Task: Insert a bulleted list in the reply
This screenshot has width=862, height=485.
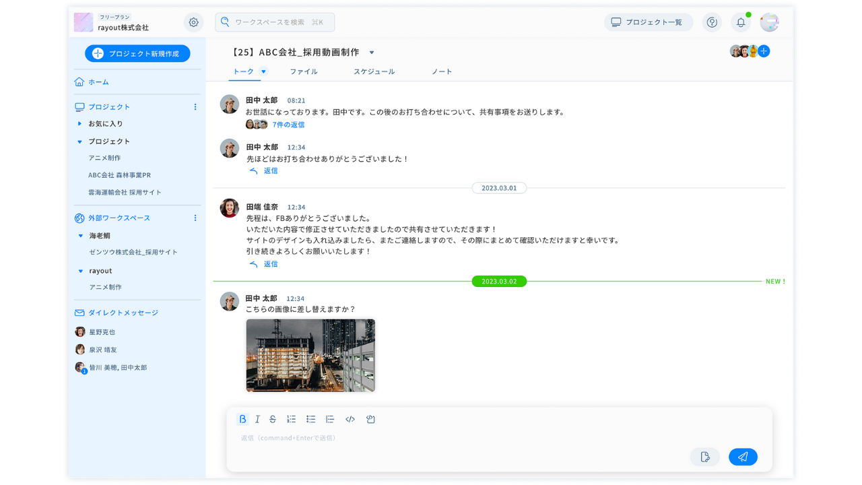Action: (x=310, y=419)
